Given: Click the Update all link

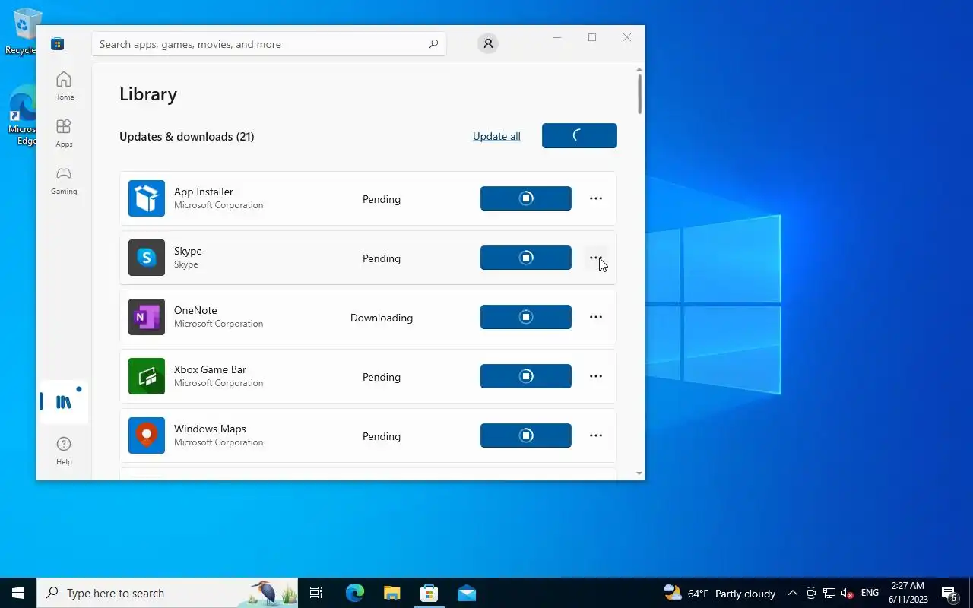Looking at the screenshot, I should click(x=496, y=136).
